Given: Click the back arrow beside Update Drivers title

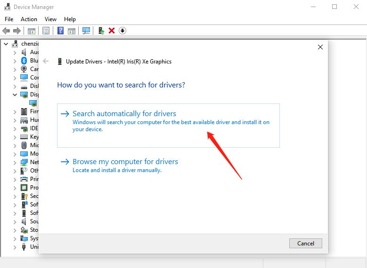Looking at the screenshot, I should click(x=46, y=61).
